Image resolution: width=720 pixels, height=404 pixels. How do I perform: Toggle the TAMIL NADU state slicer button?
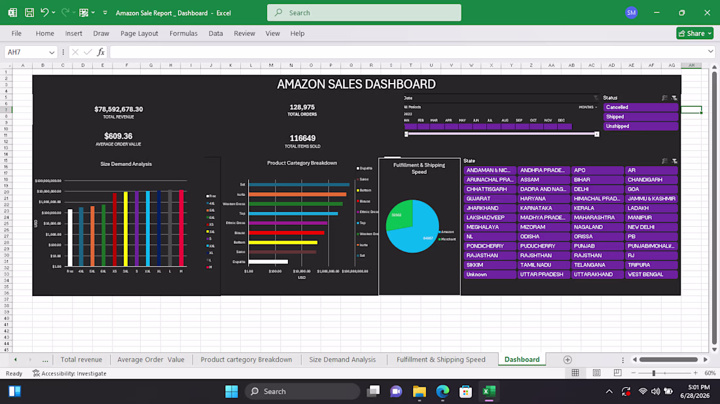[x=544, y=265]
